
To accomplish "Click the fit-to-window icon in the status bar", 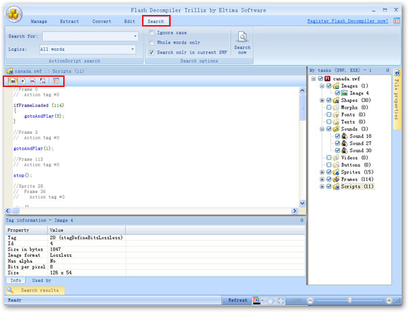I will point(281,300).
